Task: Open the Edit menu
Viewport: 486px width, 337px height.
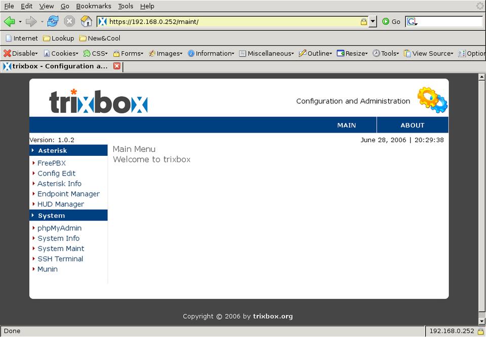Action: click(x=27, y=6)
